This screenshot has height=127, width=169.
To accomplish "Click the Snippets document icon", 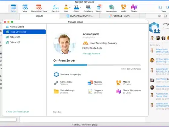I will (90, 91).
